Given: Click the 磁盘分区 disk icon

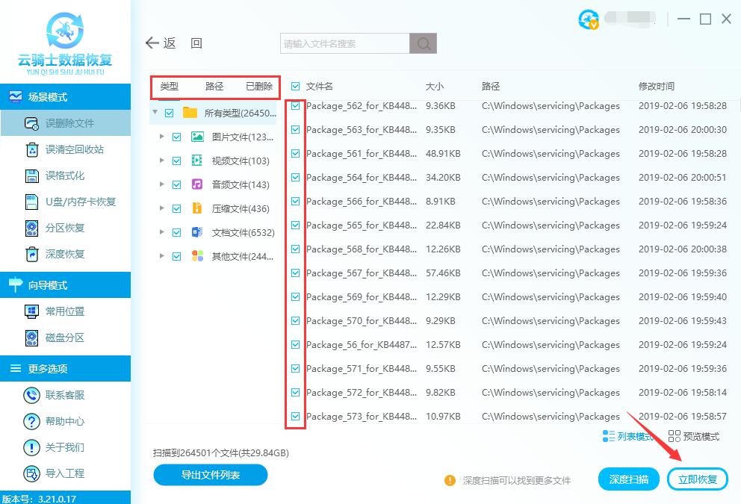Looking at the screenshot, I should tap(31, 337).
